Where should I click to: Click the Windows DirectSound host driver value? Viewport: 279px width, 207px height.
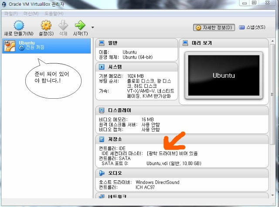pos(157,182)
